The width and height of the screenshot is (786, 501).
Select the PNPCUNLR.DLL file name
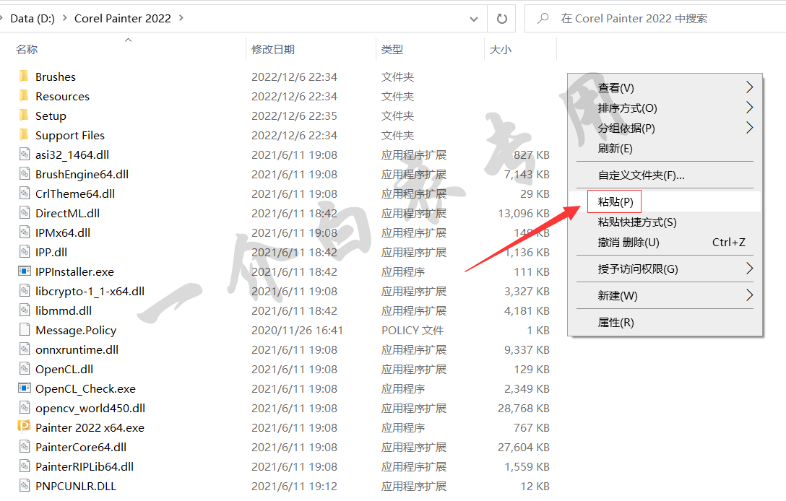76,486
